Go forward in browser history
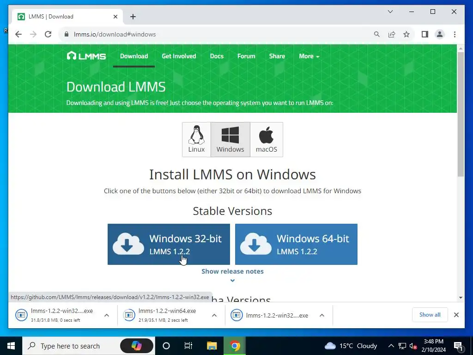Viewport: 473px width, 355px height. pyautogui.click(x=33, y=34)
